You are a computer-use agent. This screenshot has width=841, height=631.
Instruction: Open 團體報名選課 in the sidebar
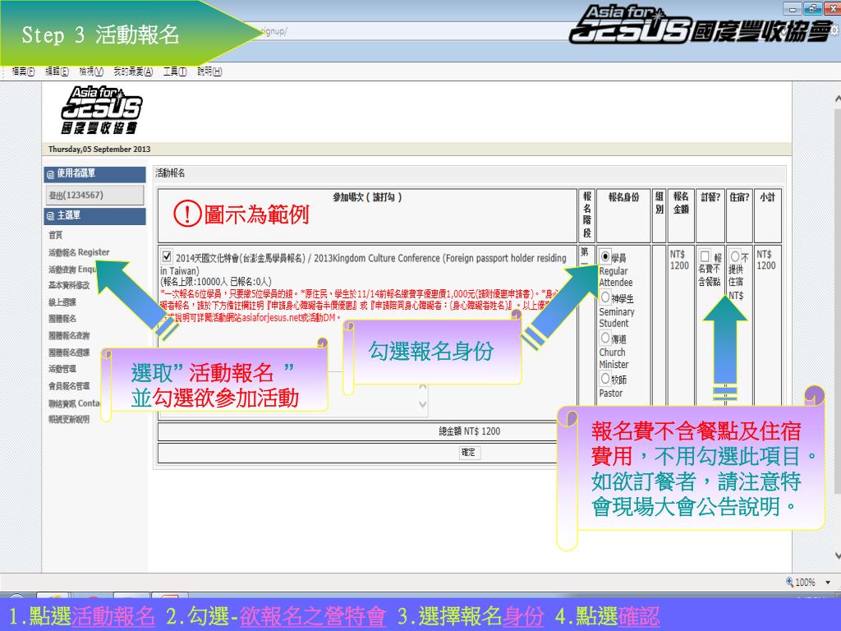[69, 352]
